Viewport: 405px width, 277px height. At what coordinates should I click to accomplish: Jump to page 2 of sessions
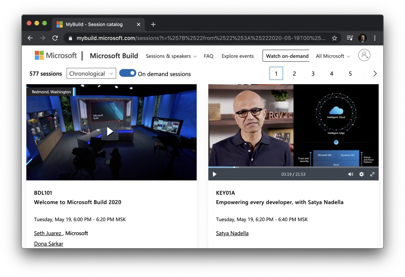(x=294, y=74)
